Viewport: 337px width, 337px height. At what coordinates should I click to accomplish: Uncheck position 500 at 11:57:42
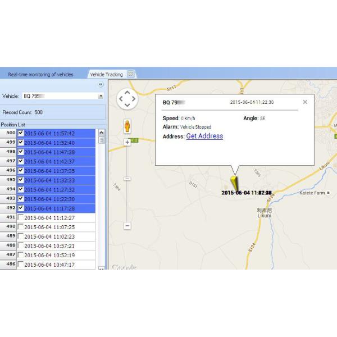(x=21, y=133)
